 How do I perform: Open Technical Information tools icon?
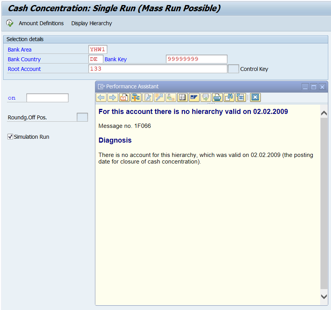click(136, 98)
